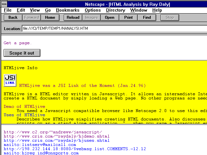The width and height of the screenshot is (207, 155).
Task: Follow the 'Get a page.' link
Action: (17, 43)
